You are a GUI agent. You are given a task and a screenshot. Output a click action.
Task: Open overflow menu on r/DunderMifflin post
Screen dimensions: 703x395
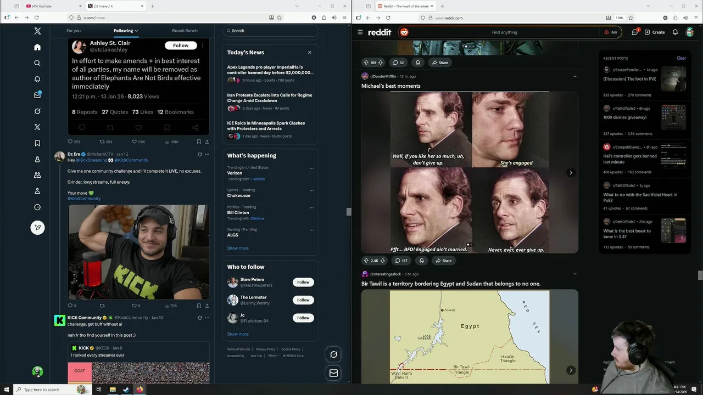pyautogui.click(x=575, y=76)
